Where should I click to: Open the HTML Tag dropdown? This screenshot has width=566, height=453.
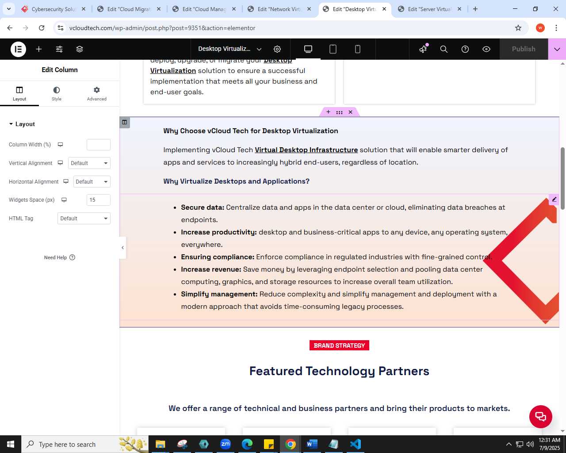coord(84,219)
